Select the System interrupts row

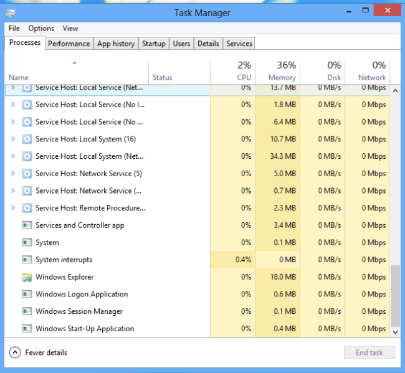(198, 260)
